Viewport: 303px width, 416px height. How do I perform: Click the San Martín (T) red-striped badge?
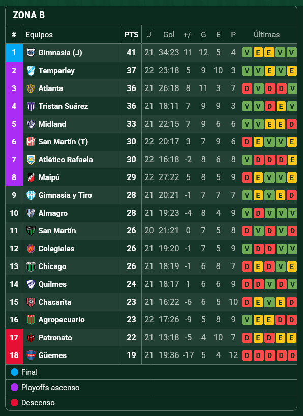click(x=31, y=142)
